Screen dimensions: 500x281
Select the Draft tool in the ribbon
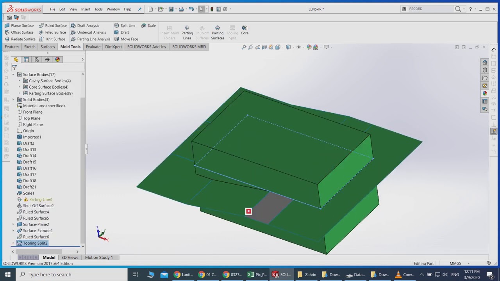point(121,32)
